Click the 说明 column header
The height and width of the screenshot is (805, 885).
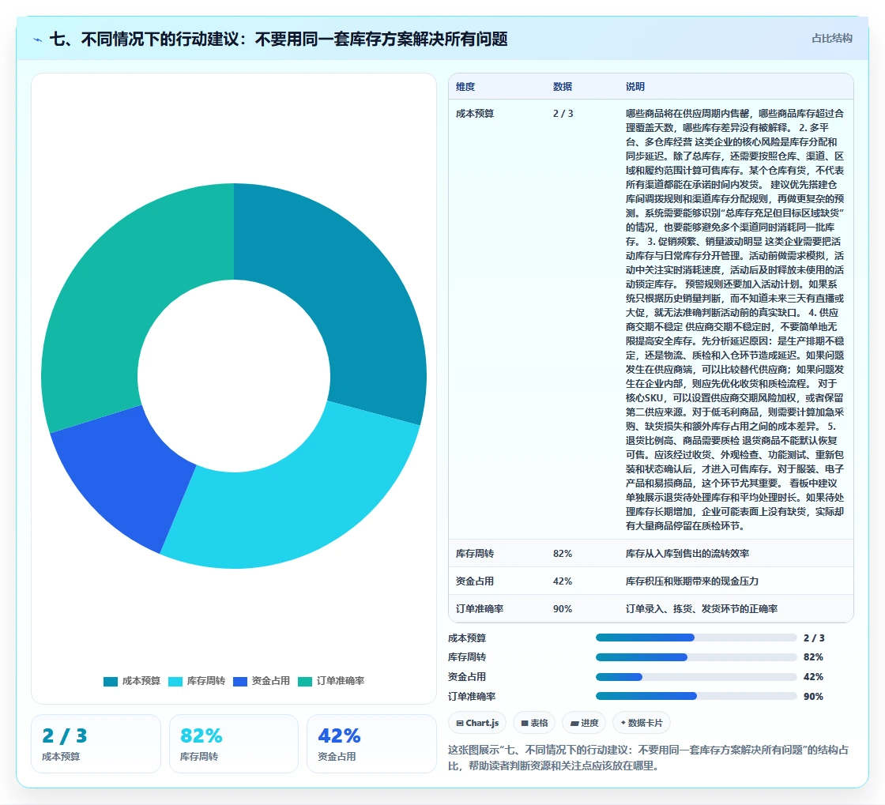(635, 87)
